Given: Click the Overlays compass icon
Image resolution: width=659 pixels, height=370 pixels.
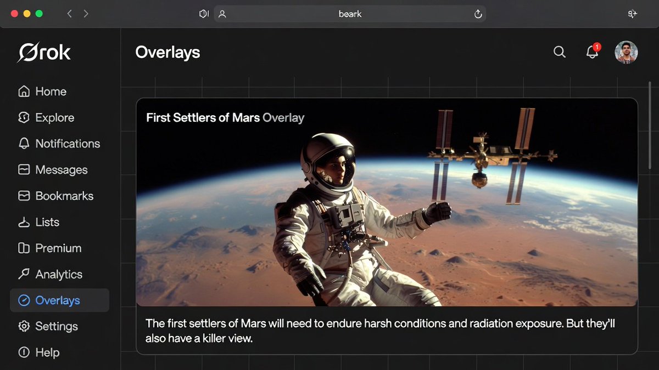Looking at the screenshot, I should [24, 300].
